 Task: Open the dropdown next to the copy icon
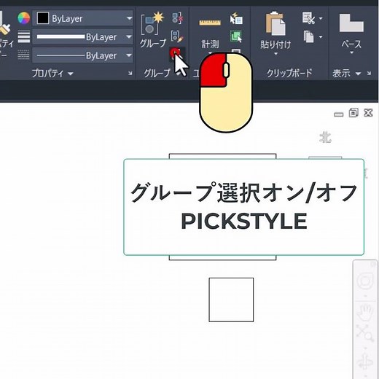coord(321,36)
